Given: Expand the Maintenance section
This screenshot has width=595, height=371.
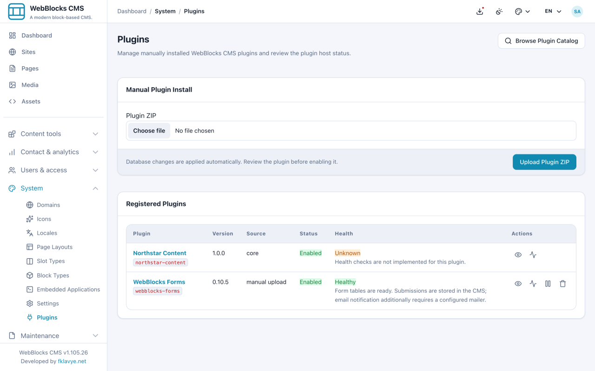Looking at the screenshot, I should click(x=53, y=335).
